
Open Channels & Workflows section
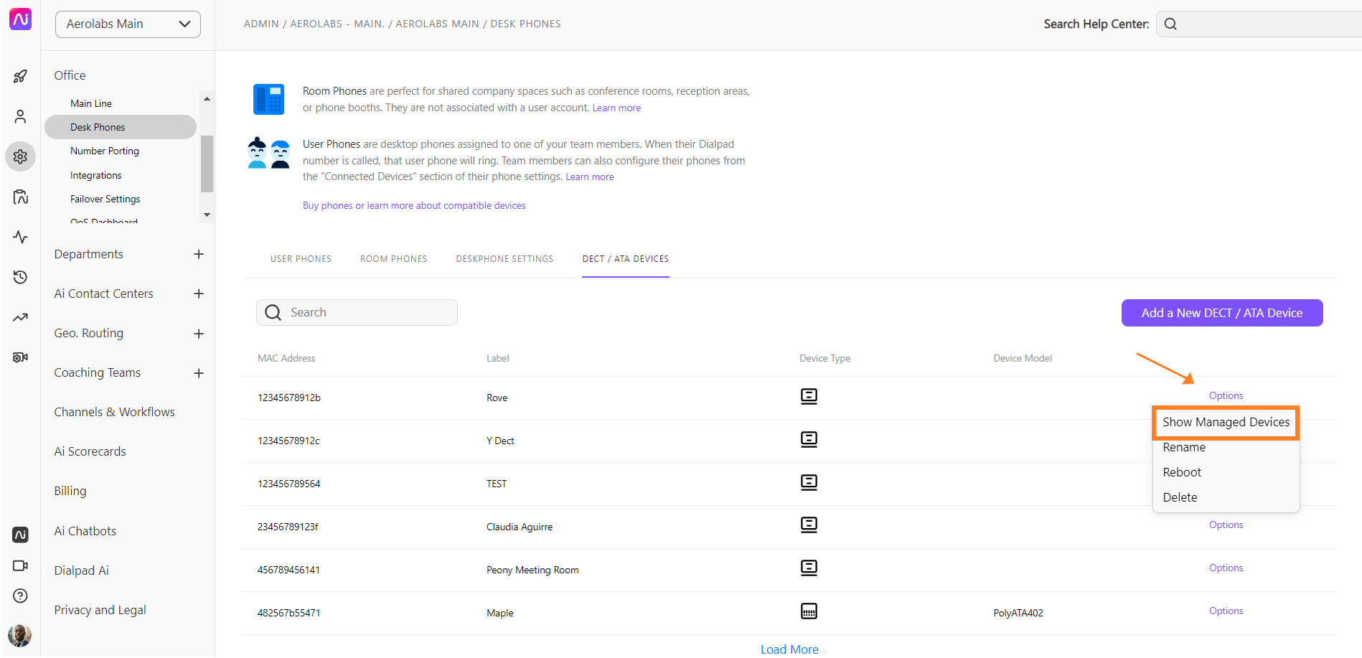(115, 412)
